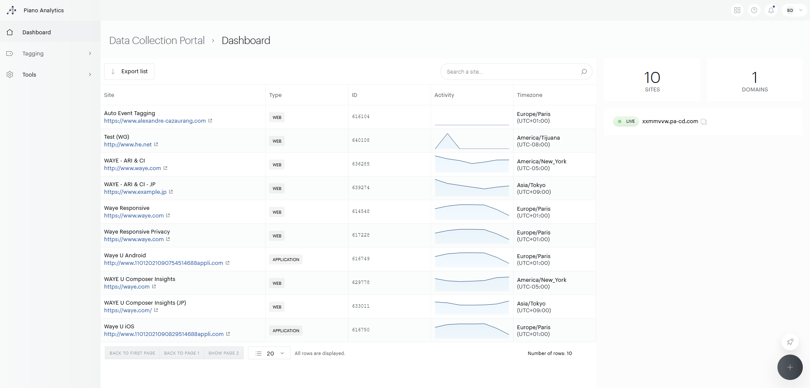Click the list icon next to rows selector
The height and width of the screenshot is (388, 810).
point(259,353)
